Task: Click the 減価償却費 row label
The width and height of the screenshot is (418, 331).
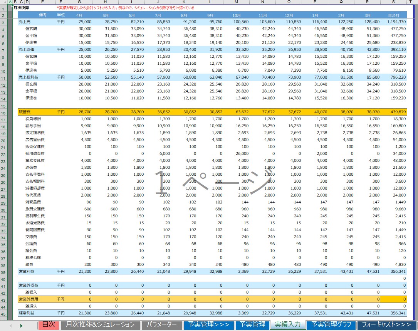Action: point(35,188)
